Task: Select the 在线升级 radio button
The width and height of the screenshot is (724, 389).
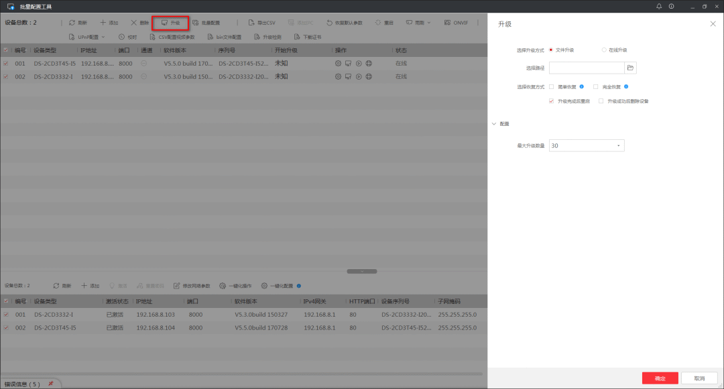Action: coord(604,50)
